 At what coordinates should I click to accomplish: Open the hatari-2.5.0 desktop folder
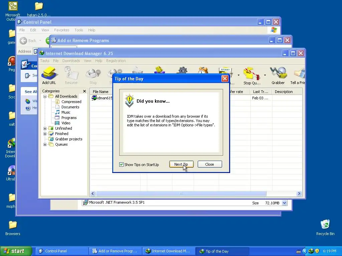click(x=39, y=9)
